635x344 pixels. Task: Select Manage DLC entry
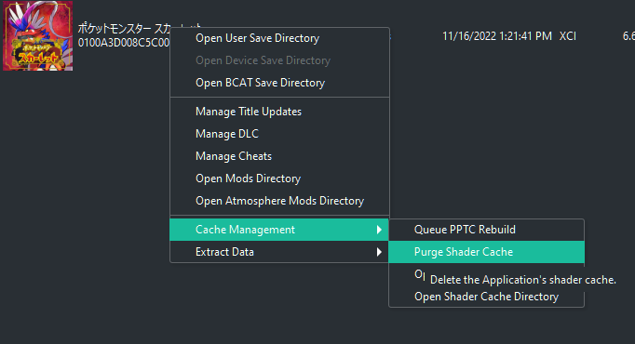click(x=279, y=134)
